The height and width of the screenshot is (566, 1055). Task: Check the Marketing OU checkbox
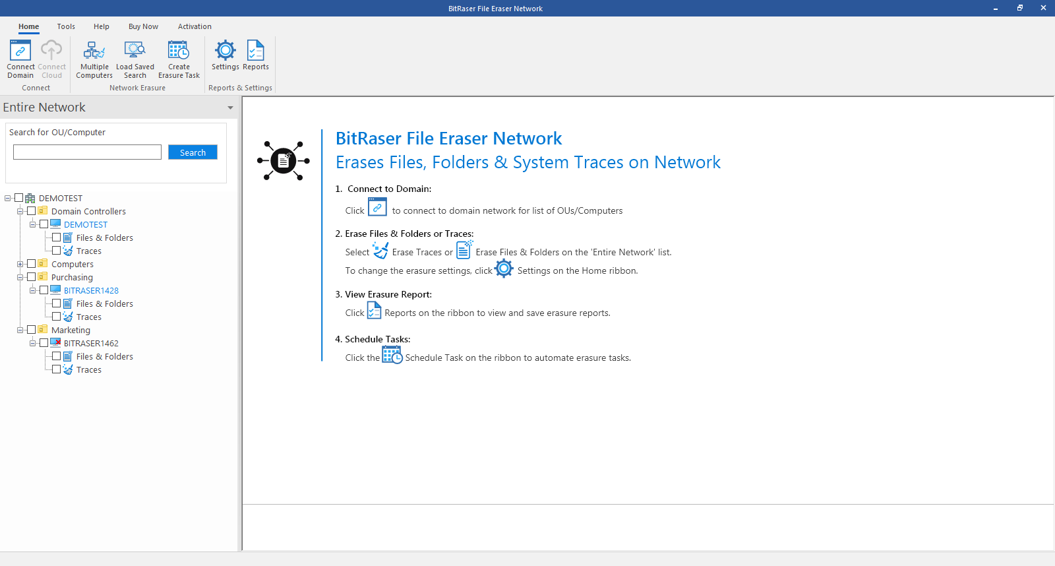(x=31, y=330)
